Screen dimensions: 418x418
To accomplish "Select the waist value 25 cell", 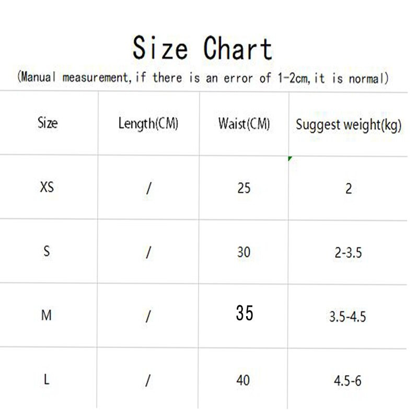I will click(243, 188).
